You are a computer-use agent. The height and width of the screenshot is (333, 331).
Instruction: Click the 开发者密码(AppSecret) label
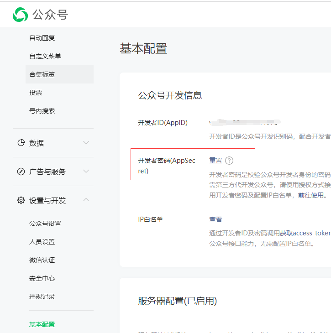pyautogui.click(x=167, y=166)
